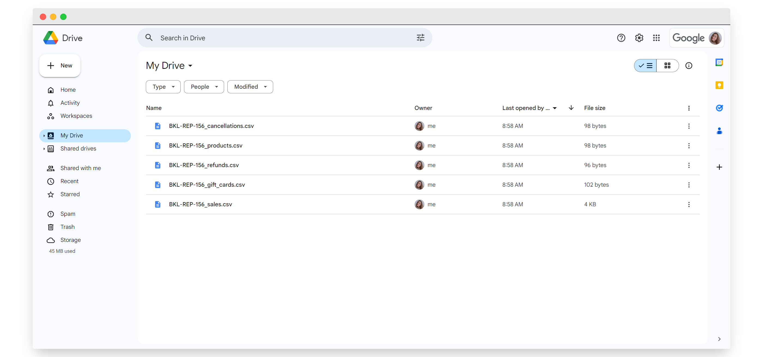The height and width of the screenshot is (357, 763).
Task: Open the Trash section
Action: 68,227
